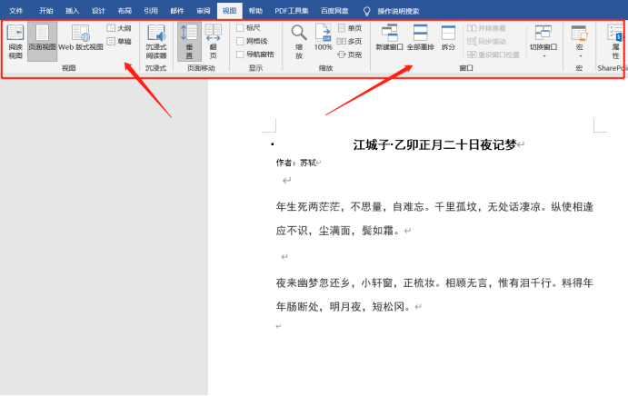Click the author line 作者：苏轼
Screen dimensions: 628x396
pyautogui.click(x=296, y=163)
